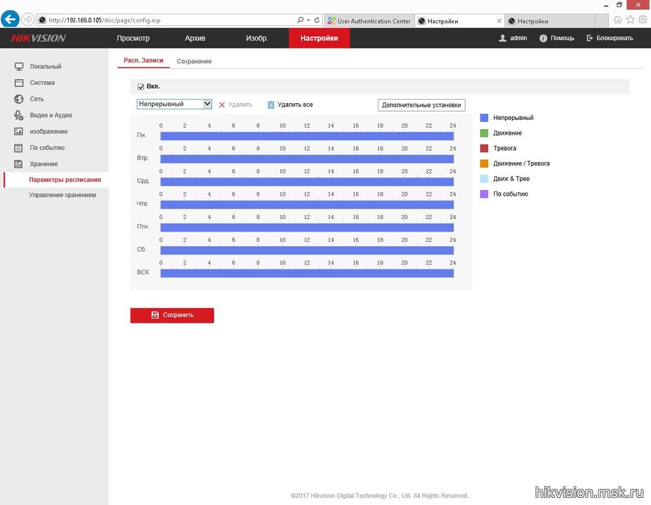Click the Помощь help link
The image size is (651, 505).
[x=563, y=38]
